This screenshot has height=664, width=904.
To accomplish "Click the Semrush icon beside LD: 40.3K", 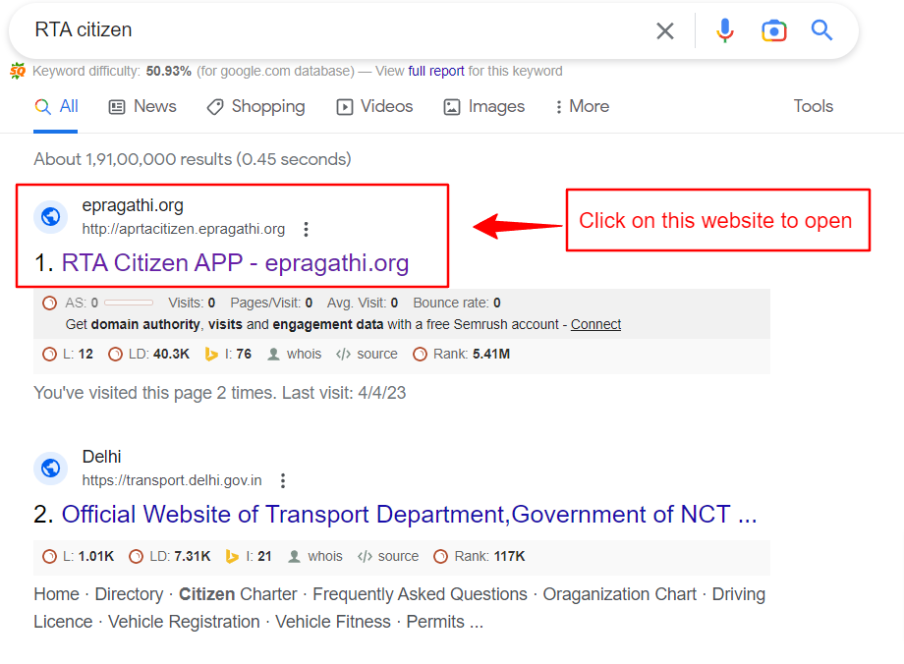I will 115,354.
